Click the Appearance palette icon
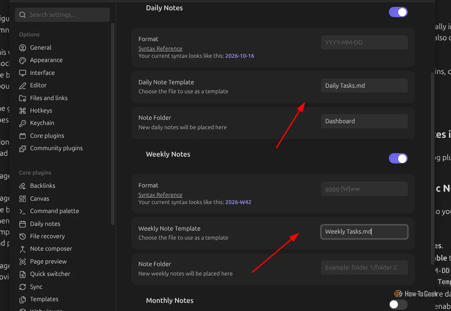Viewport: 451px width, 311px height. coord(22,60)
